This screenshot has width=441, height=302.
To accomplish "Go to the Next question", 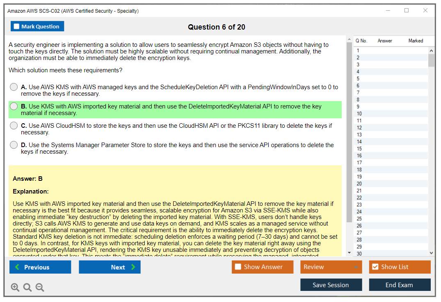I will tap(110, 267).
